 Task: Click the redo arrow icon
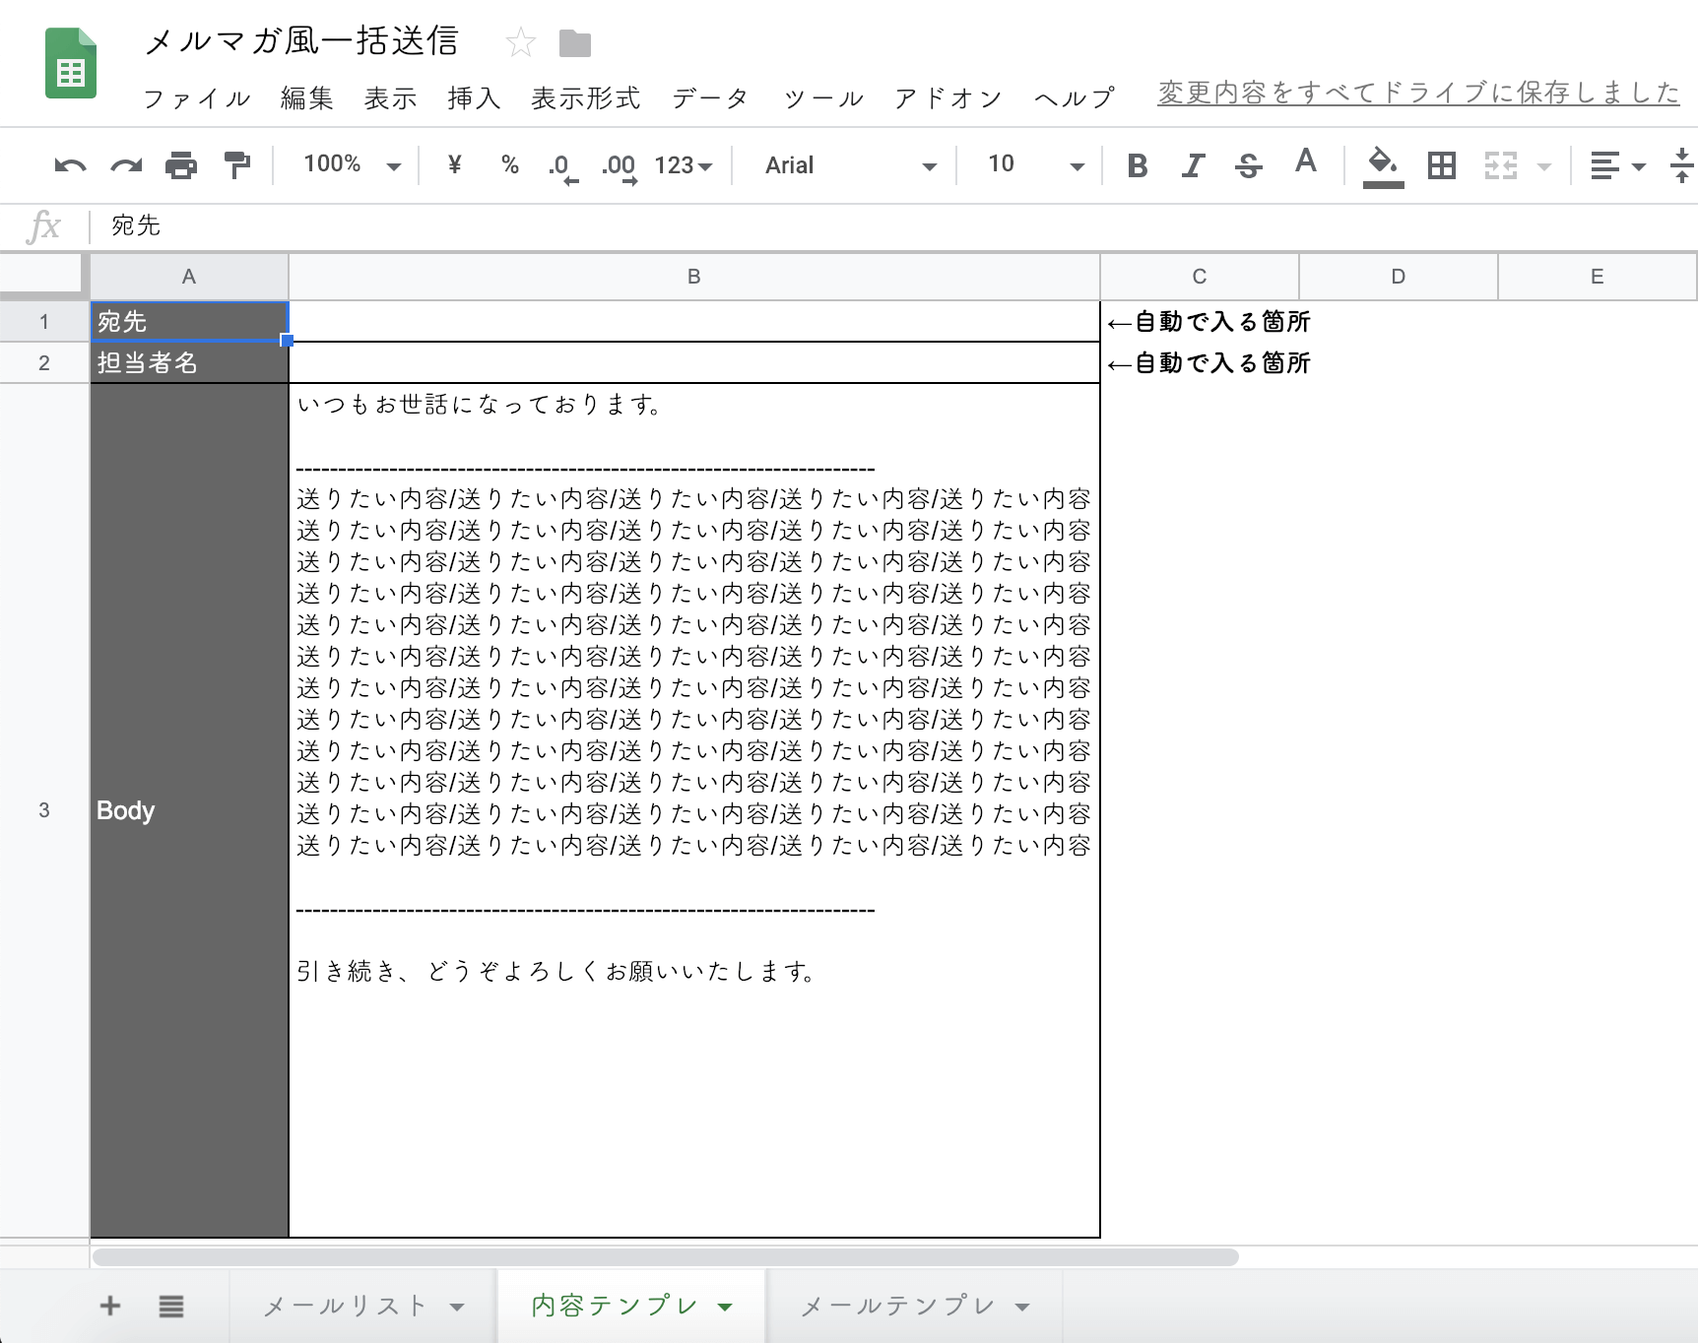(x=126, y=165)
